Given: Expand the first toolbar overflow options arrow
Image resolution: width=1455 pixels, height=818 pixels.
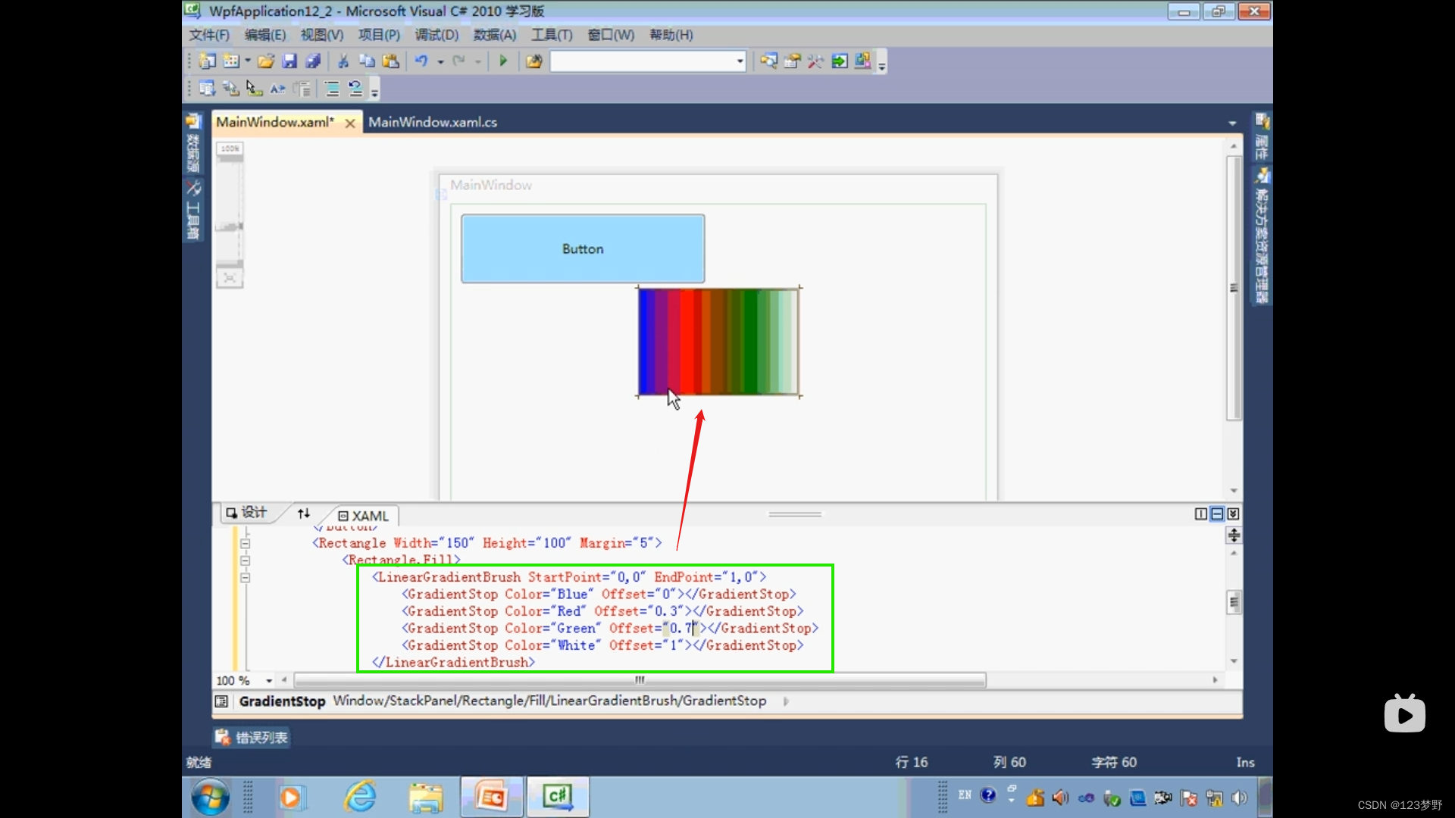Looking at the screenshot, I should pyautogui.click(x=881, y=63).
